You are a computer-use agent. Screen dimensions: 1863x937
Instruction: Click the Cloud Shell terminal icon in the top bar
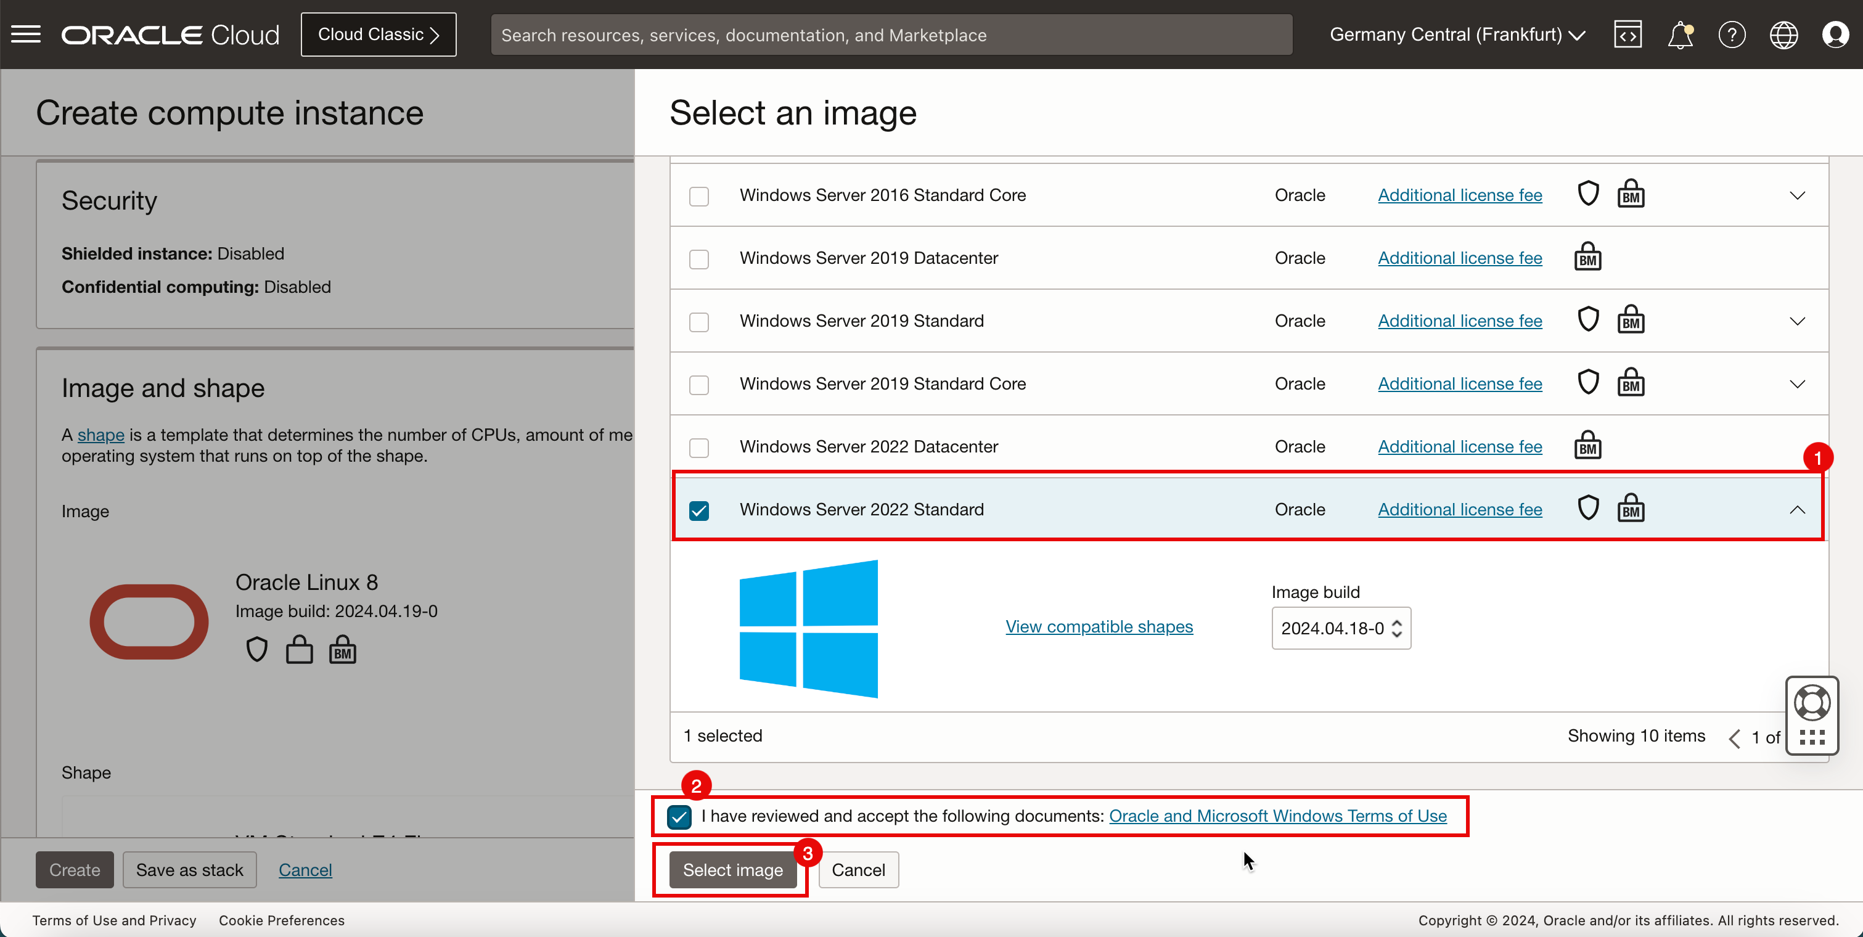coord(1628,35)
